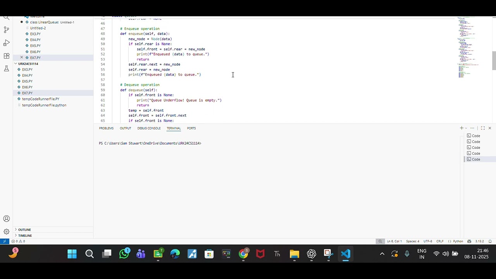
Task: Open File Explorer from the taskbar
Action: [x=294, y=254]
